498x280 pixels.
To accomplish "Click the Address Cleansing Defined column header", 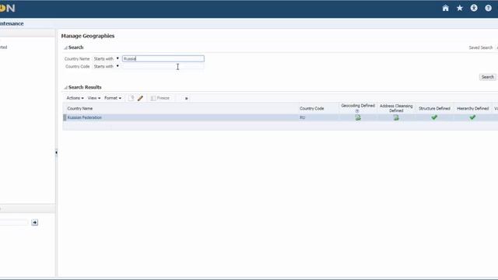I will 396,108.
